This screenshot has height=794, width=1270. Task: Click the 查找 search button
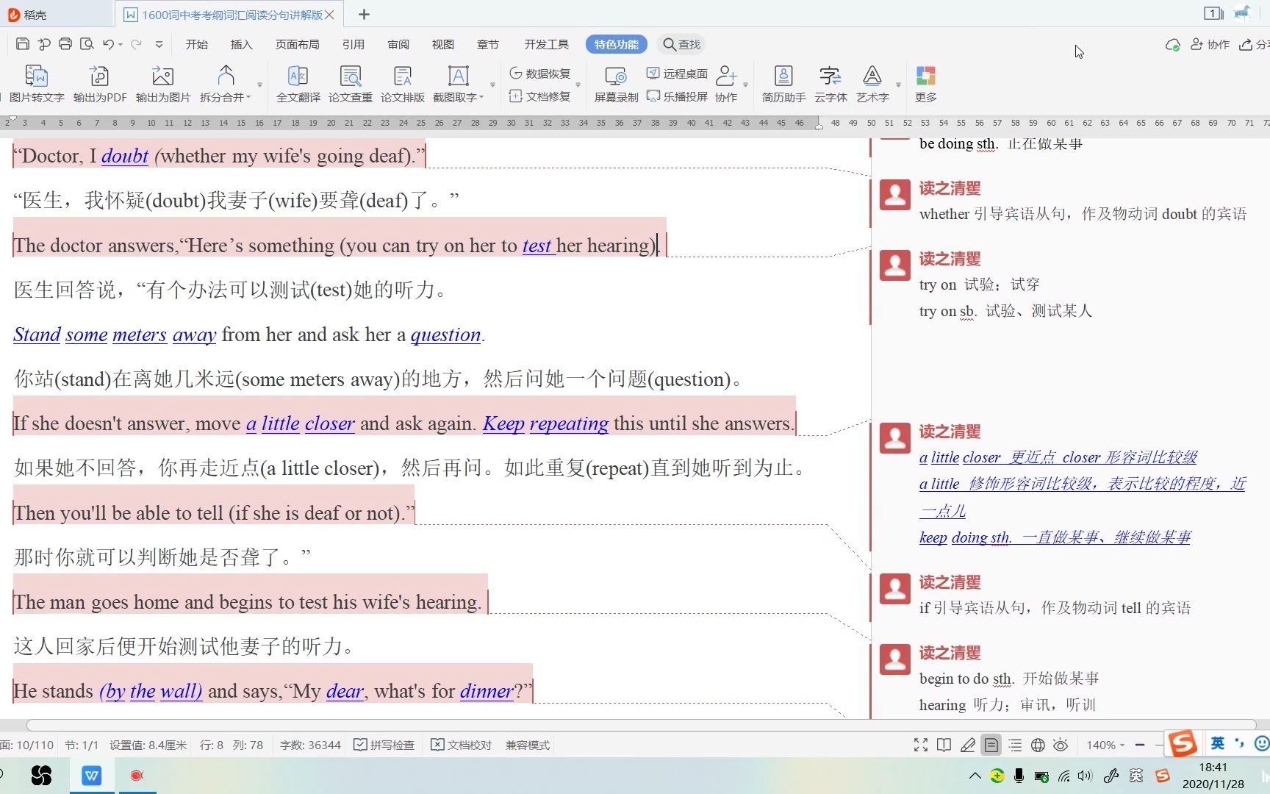click(681, 44)
